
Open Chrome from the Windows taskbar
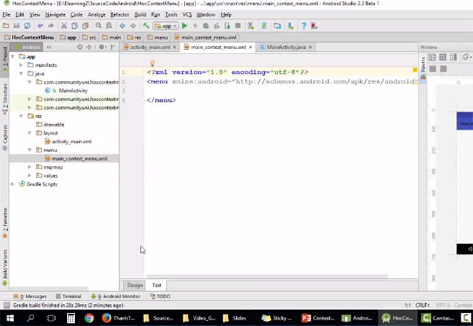tap(89, 318)
